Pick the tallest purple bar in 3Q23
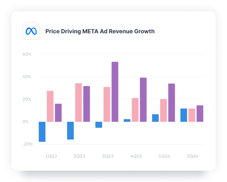The width and height of the screenshot is (227, 182). tap(115, 92)
